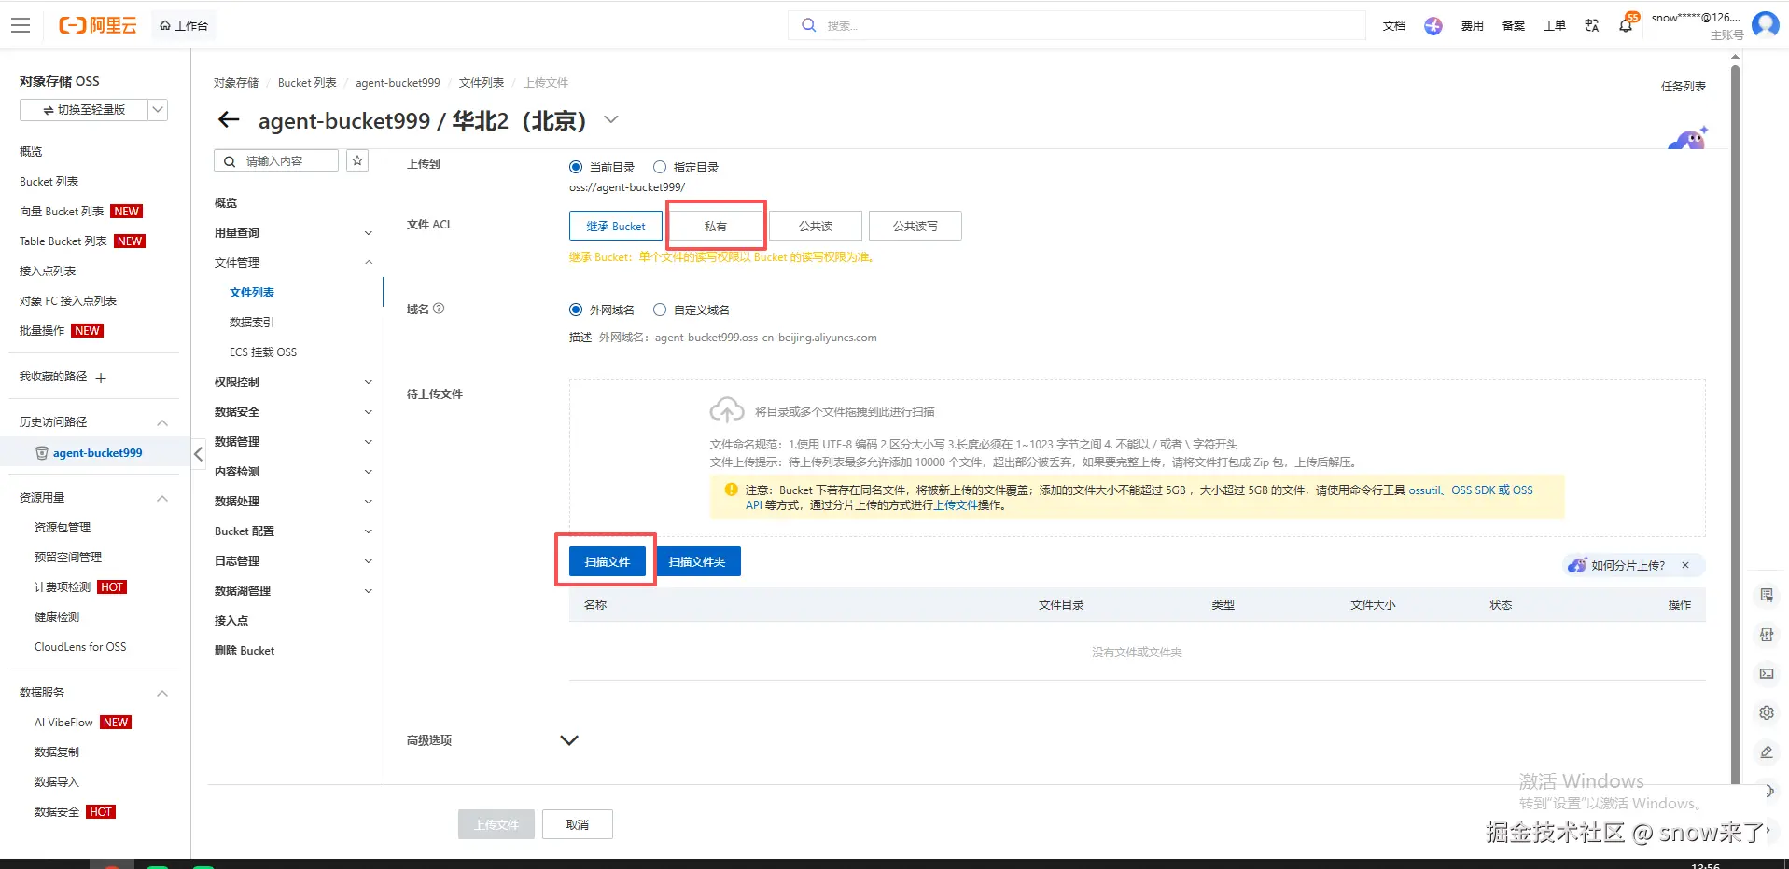Expand 用量查询 menu section
Viewport: 1789px width, 869px height.
pos(294,233)
